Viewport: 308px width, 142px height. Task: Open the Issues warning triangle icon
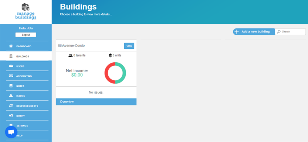[x=11, y=96]
